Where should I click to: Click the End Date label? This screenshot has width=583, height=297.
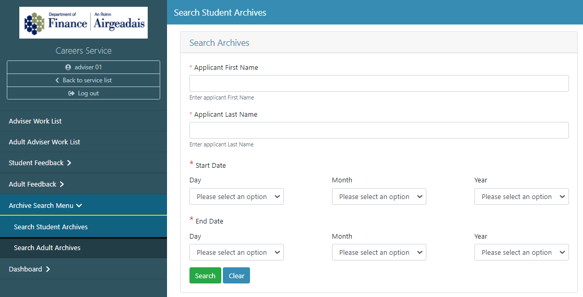(209, 221)
